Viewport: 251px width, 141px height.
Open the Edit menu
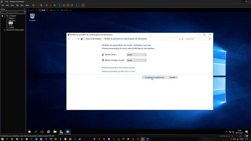point(7,5)
